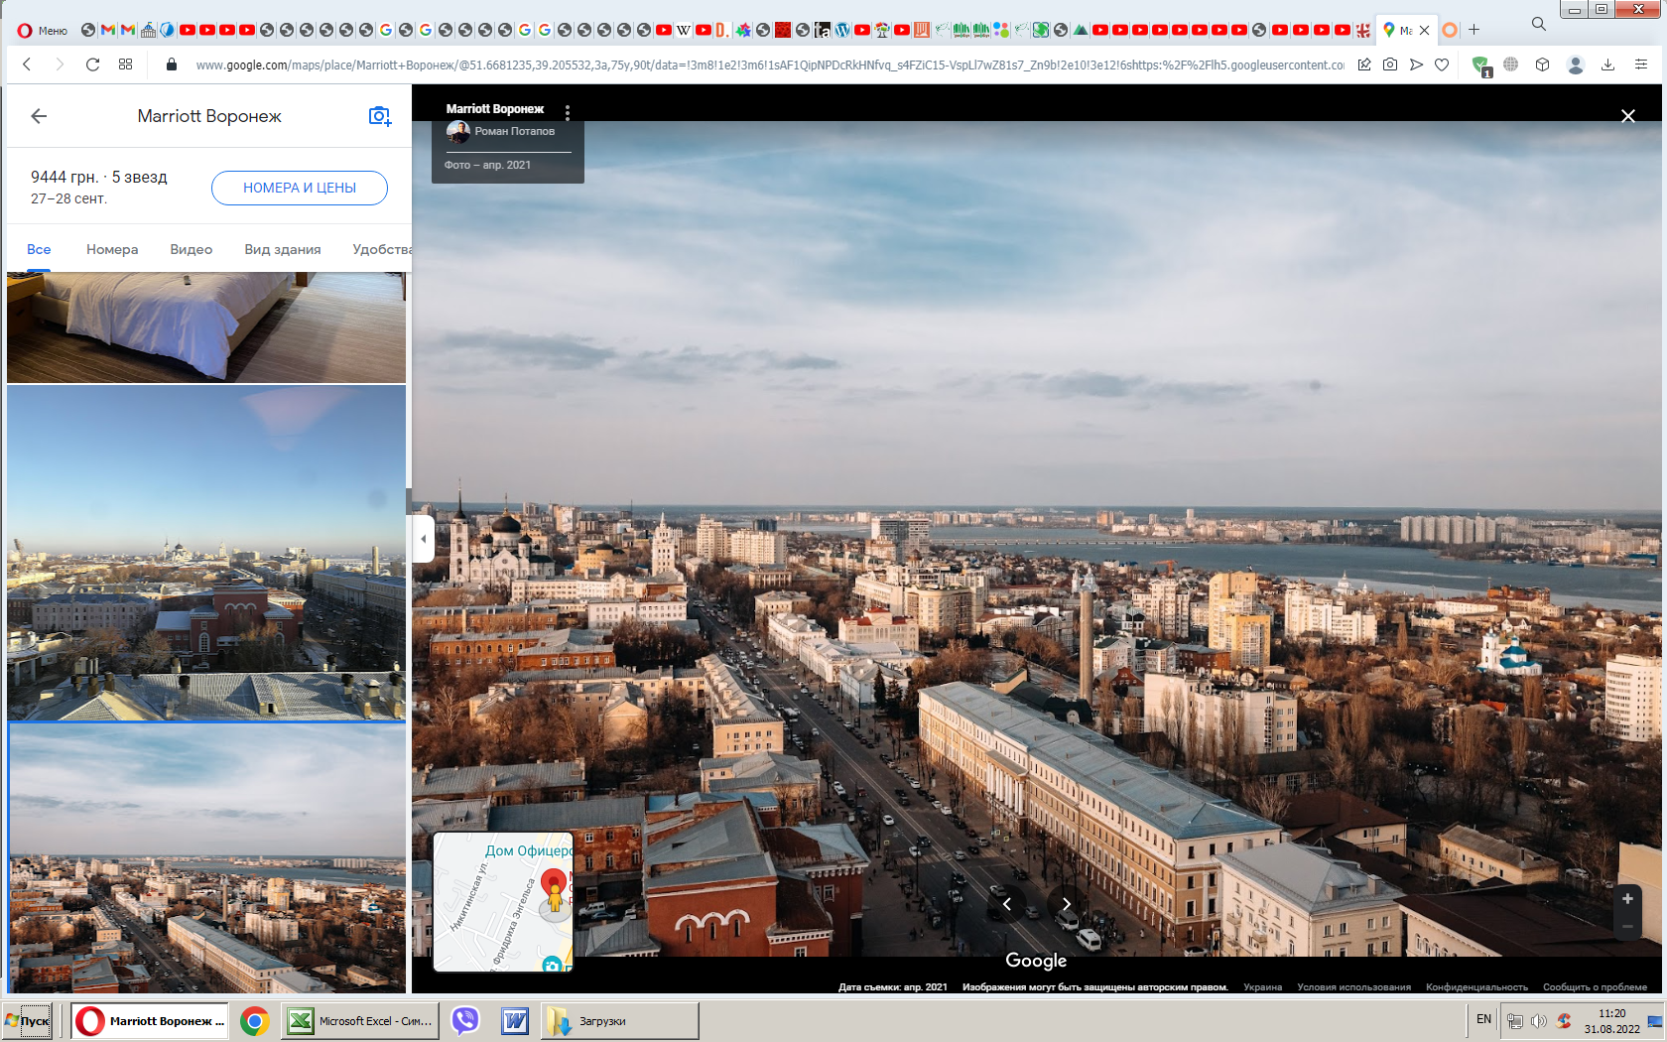
Task: Collapse the side panel with arrow handle
Action: pos(424,539)
